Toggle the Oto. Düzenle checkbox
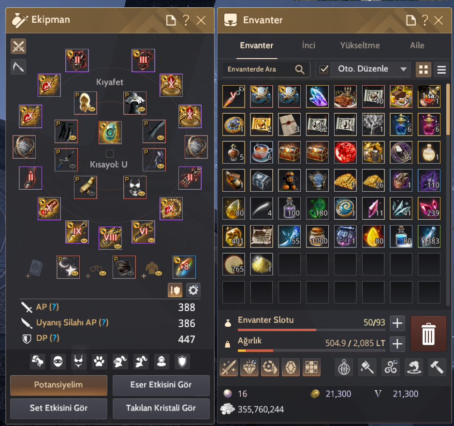This screenshot has height=426, width=454. [324, 69]
